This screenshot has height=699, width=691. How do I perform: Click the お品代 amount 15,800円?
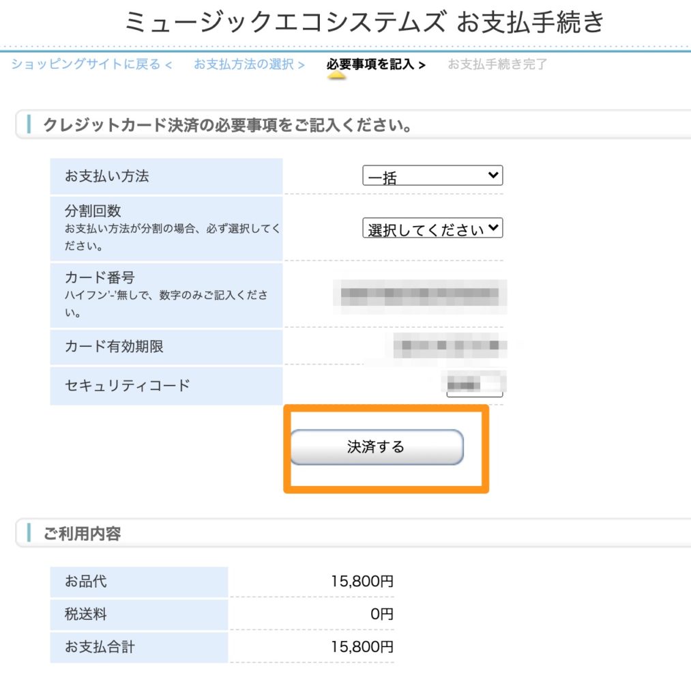tap(362, 582)
